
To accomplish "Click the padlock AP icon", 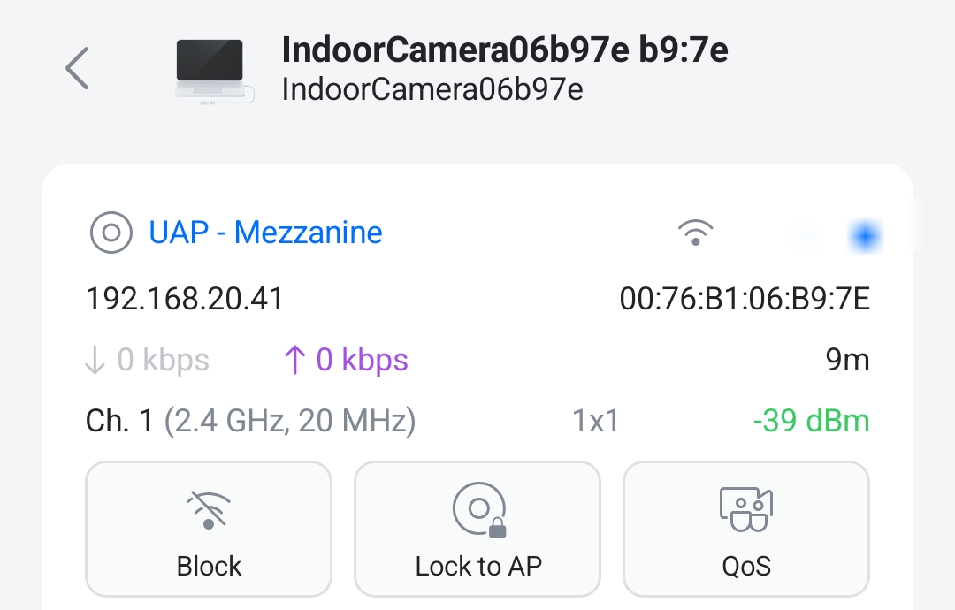I will click(x=478, y=511).
